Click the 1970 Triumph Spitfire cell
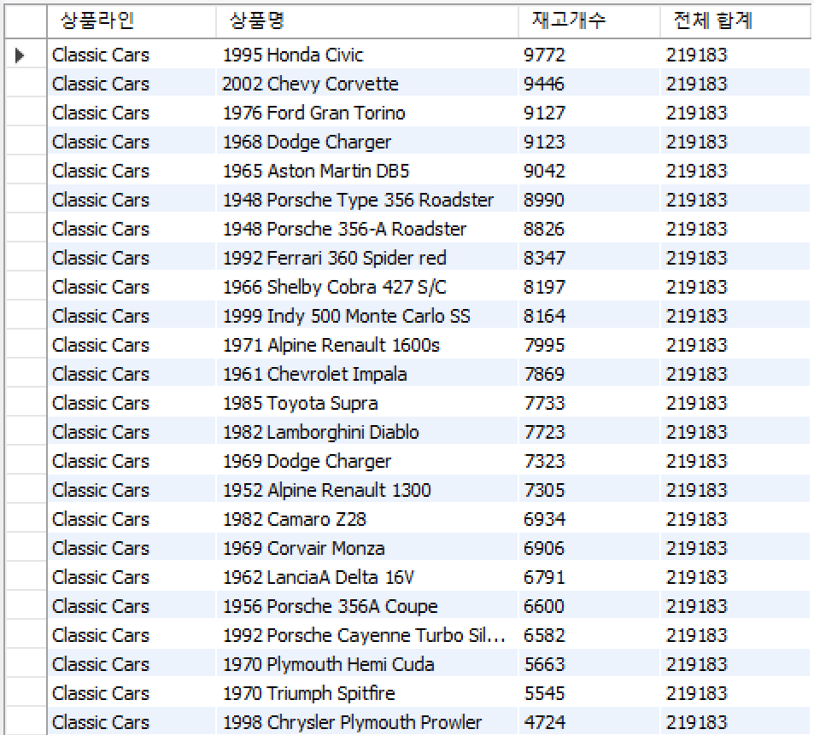The image size is (814, 735). (x=366, y=694)
